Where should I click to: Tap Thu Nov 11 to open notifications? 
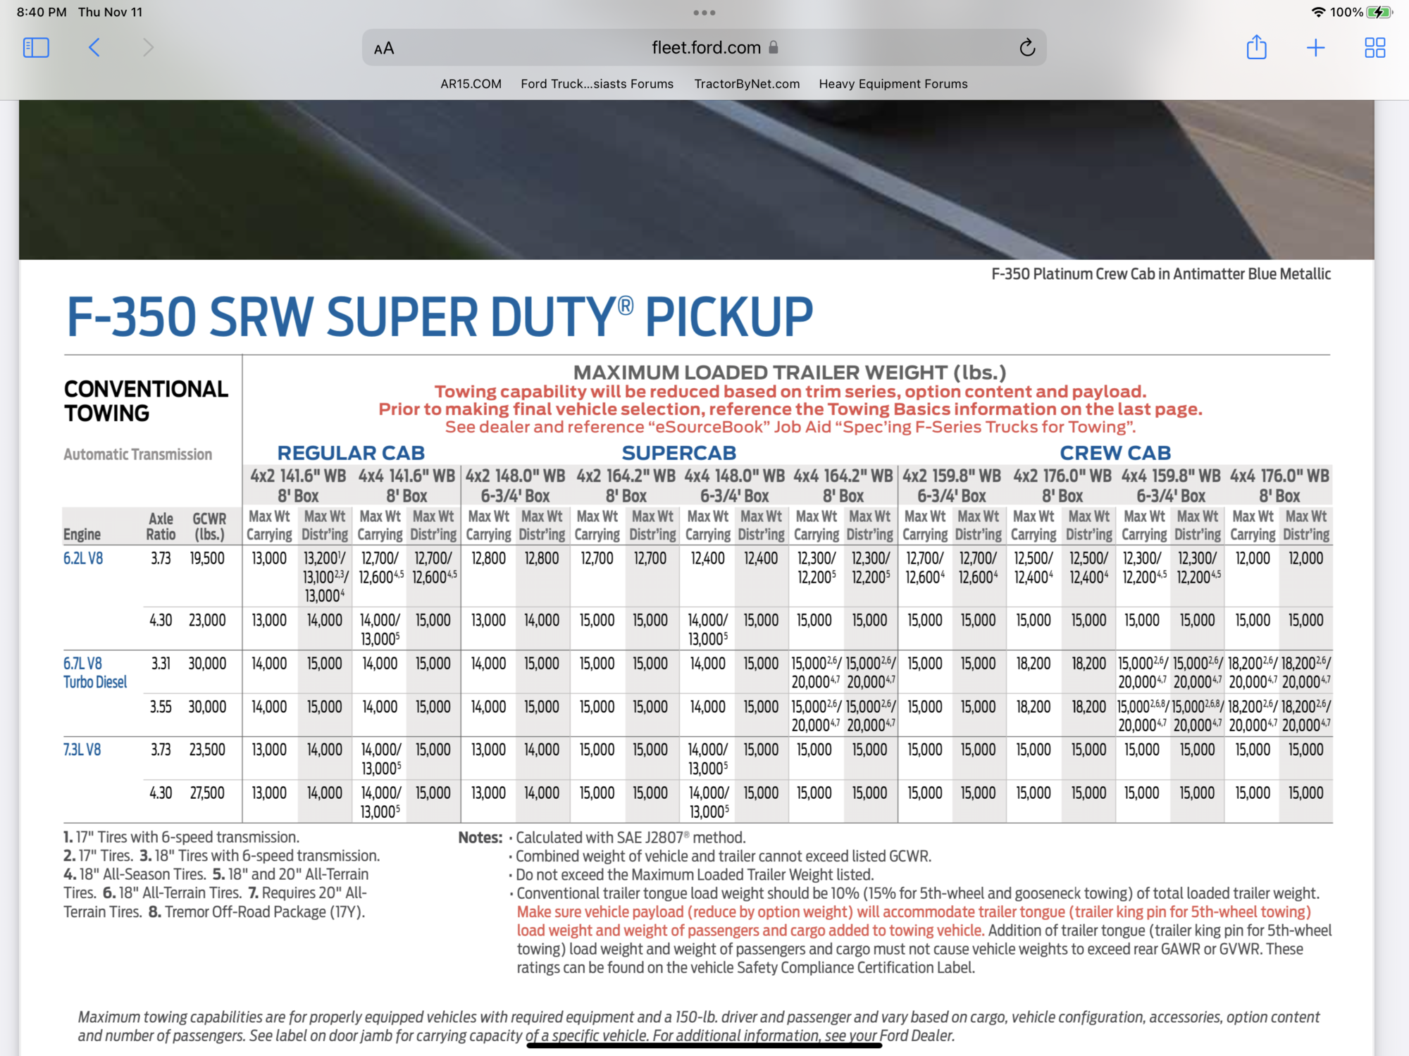[x=111, y=11]
